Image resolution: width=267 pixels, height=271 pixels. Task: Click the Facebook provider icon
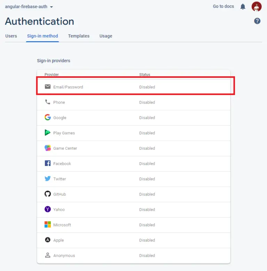click(x=48, y=163)
